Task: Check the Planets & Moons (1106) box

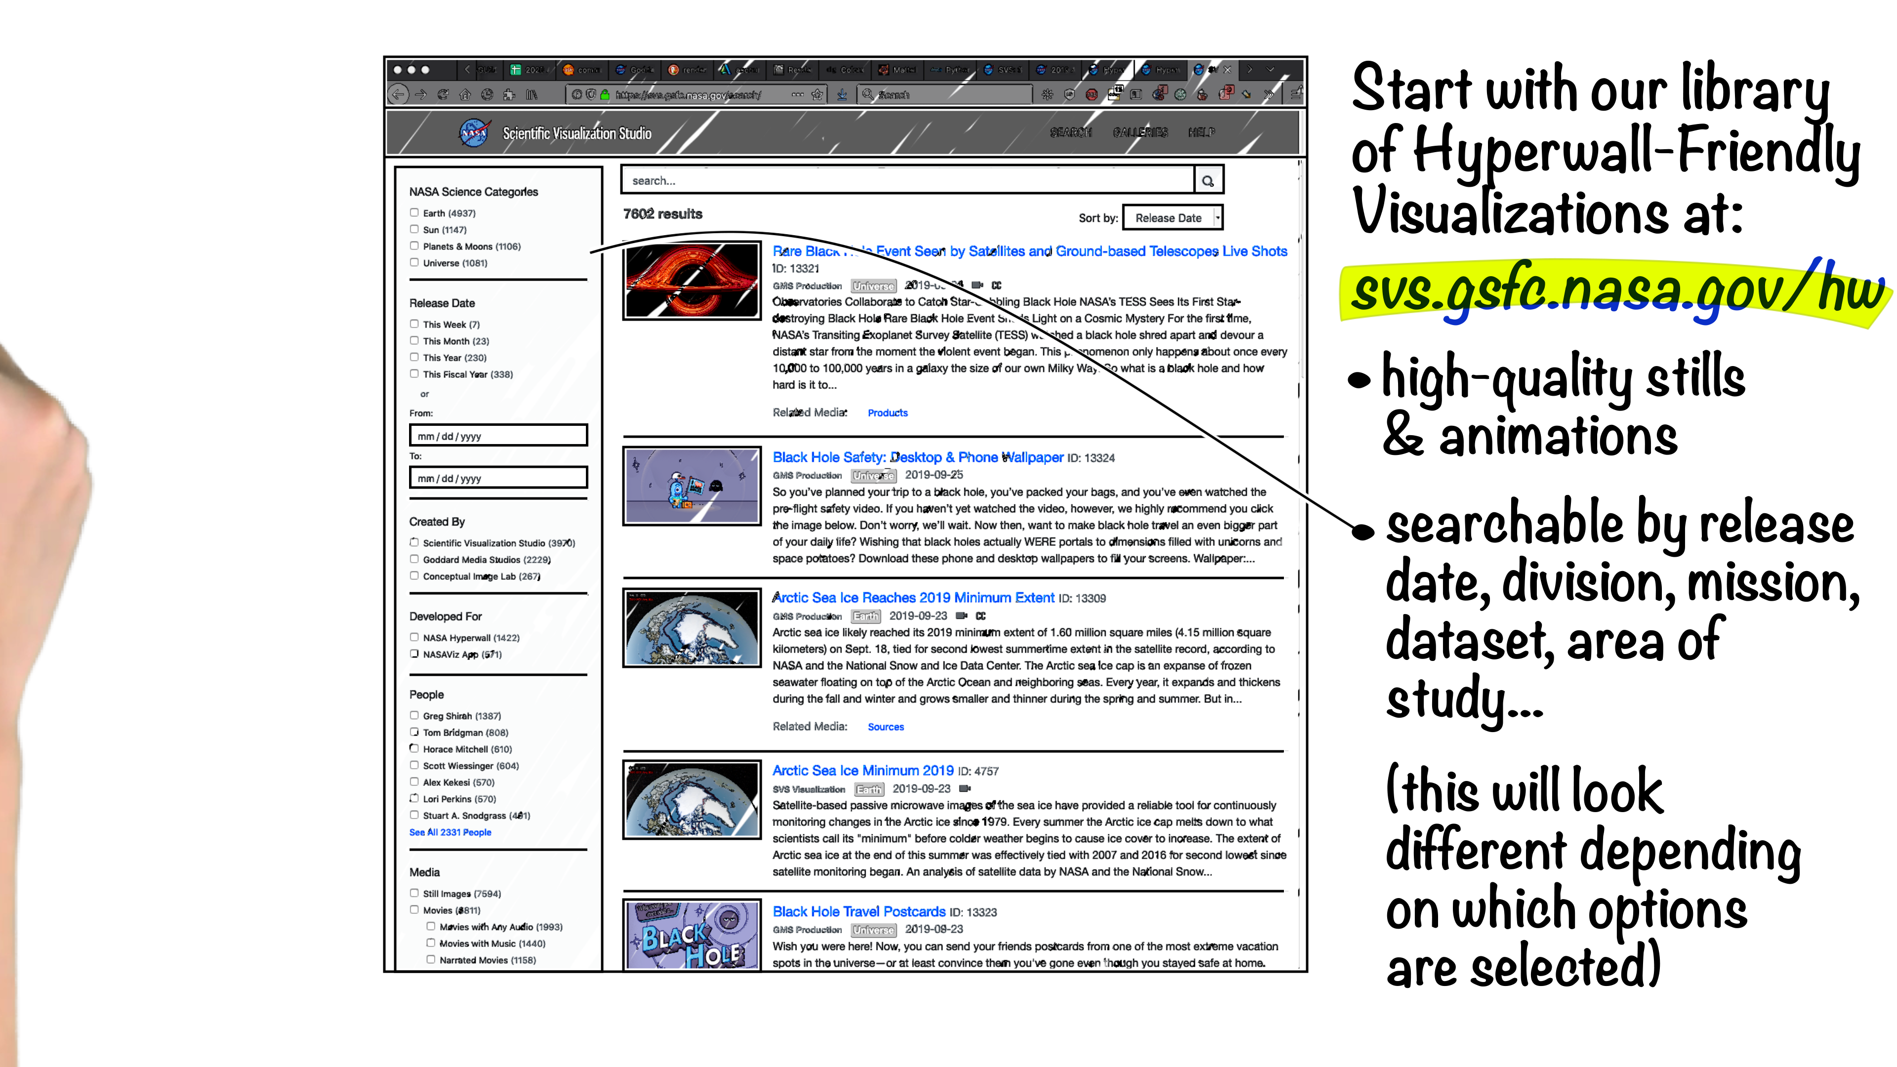Action: pyautogui.click(x=414, y=246)
